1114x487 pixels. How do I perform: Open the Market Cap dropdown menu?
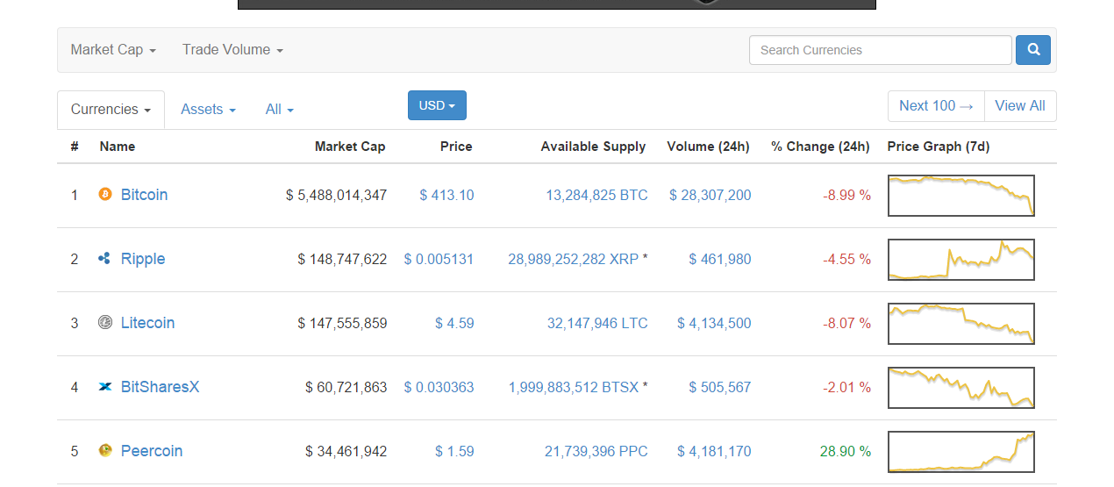[113, 50]
